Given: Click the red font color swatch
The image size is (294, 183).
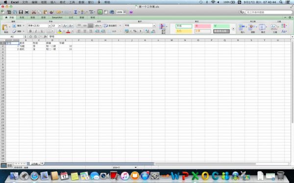Looking at the screenshot, I should point(68,31).
